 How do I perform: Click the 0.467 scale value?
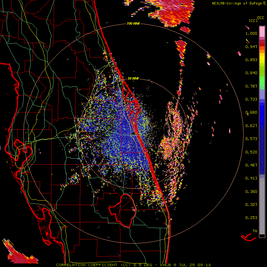251,165
